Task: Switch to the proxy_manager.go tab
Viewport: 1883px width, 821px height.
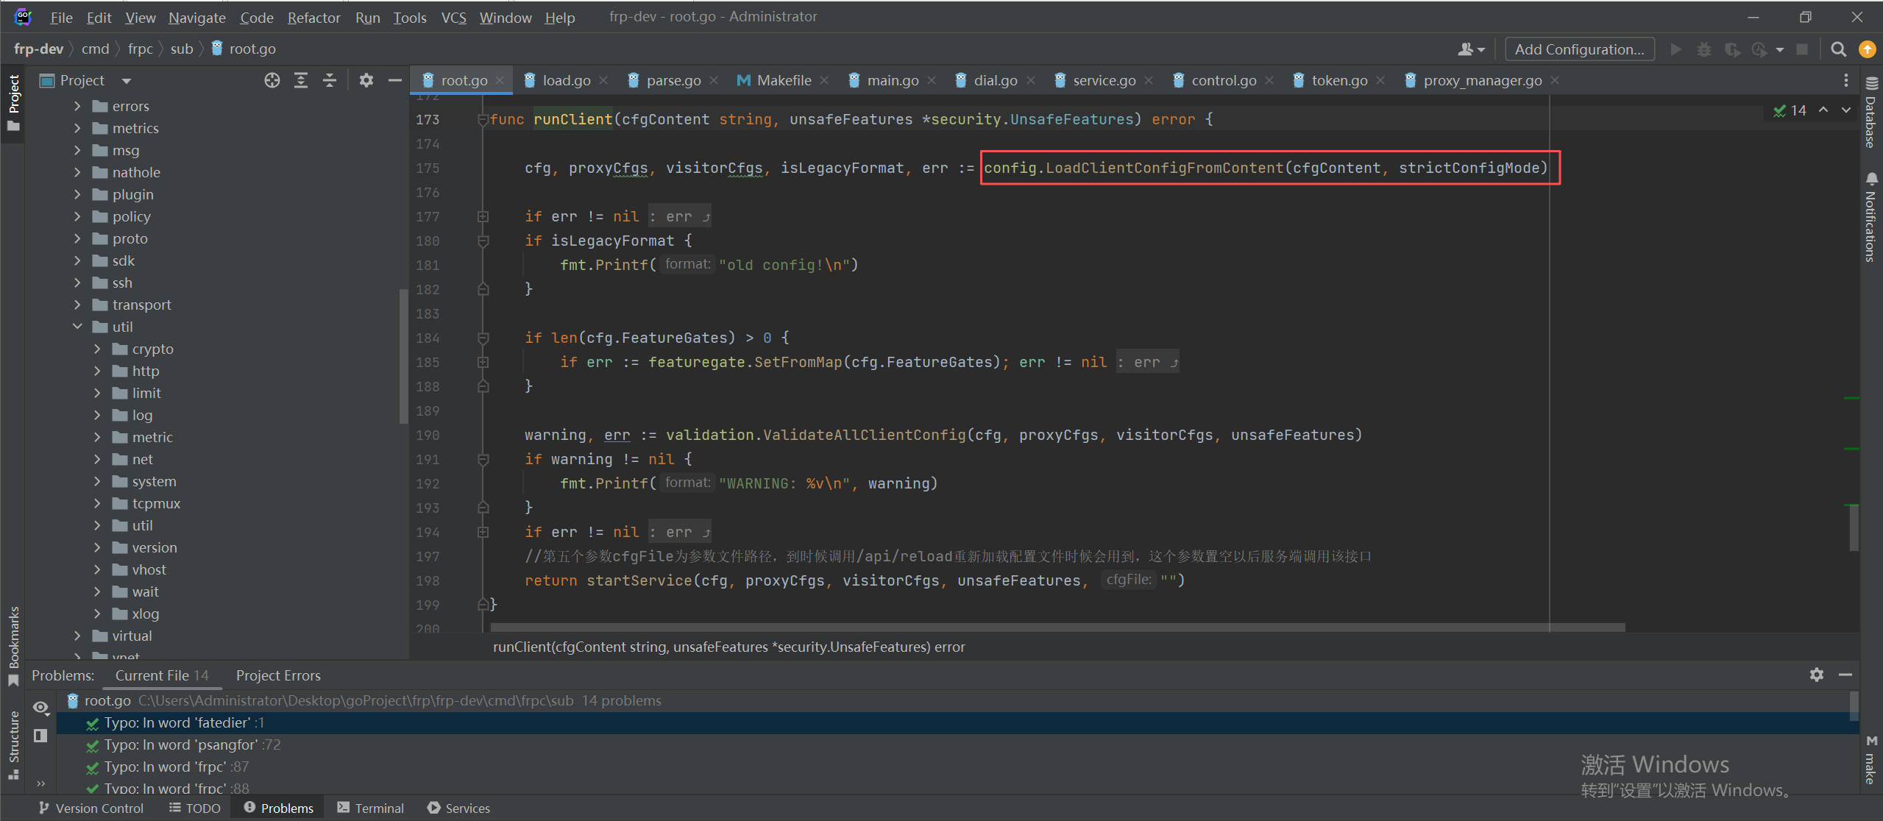Action: pyautogui.click(x=1481, y=80)
